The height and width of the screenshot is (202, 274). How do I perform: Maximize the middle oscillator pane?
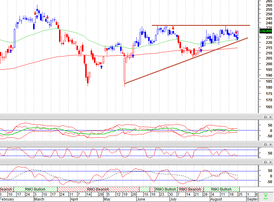pos(265,144)
